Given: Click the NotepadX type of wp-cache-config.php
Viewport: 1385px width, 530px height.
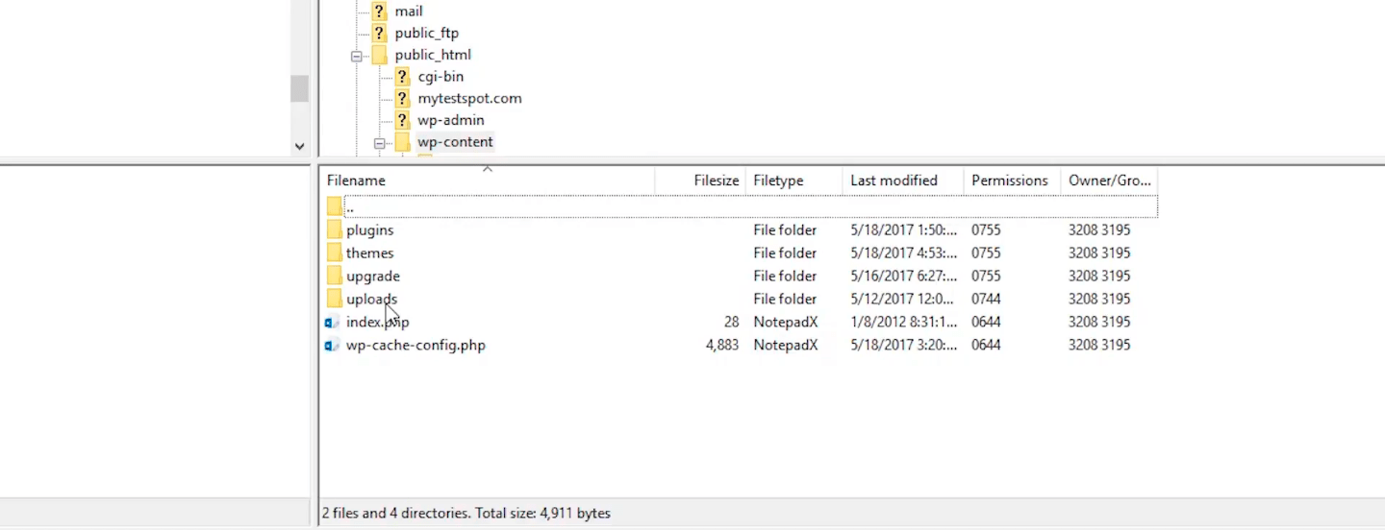Looking at the screenshot, I should tap(786, 346).
